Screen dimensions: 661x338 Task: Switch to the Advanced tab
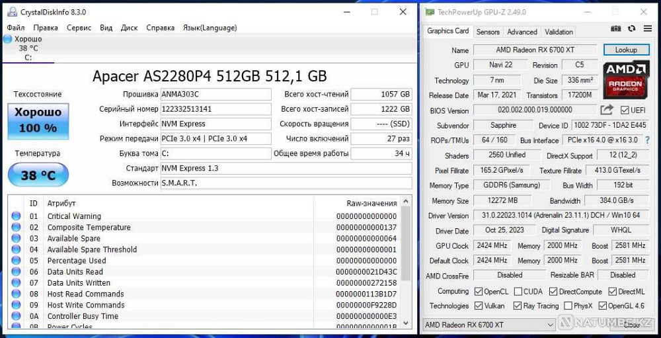pos(522,32)
